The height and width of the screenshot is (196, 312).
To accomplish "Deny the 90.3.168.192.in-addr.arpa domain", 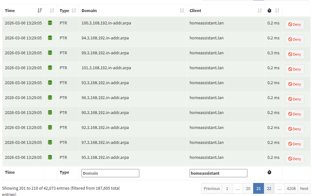I will coord(295,114).
